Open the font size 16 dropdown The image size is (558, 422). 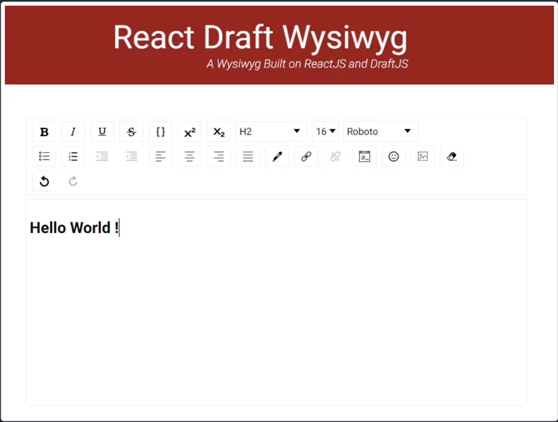(326, 132)
